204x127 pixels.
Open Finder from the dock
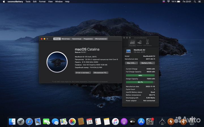(x=12, y=121)
